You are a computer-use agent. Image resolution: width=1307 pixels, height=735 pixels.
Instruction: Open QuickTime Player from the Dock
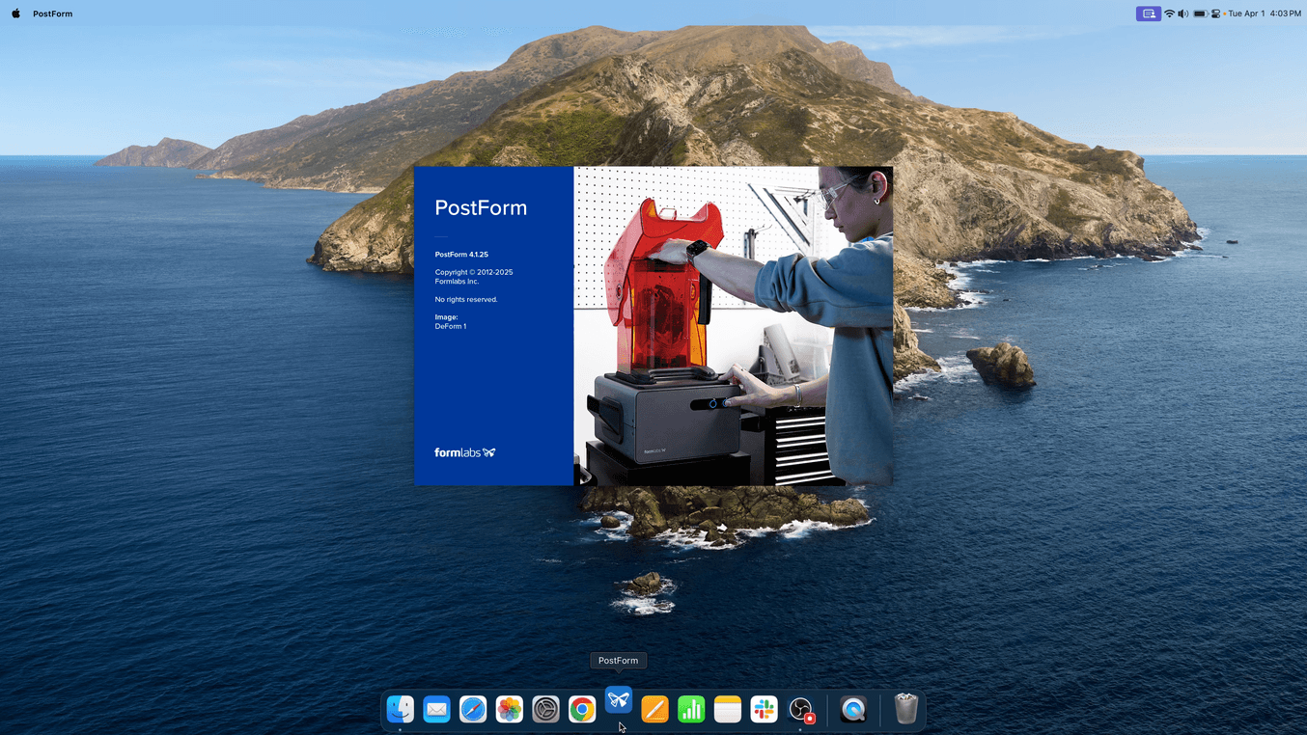853,710
